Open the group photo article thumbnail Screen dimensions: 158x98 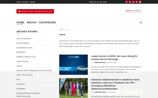point(73,88)
